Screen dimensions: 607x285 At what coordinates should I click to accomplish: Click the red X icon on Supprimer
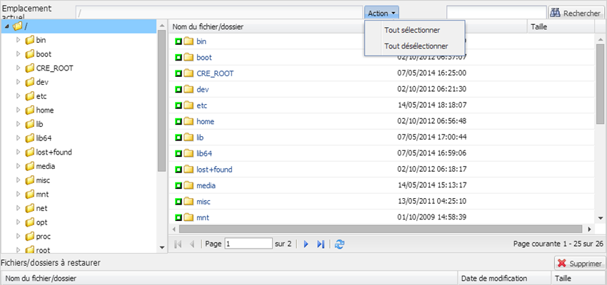click(561, 264)
